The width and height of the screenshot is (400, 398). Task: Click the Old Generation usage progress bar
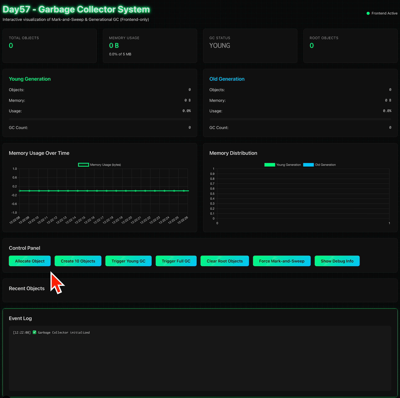coord(300,119)
